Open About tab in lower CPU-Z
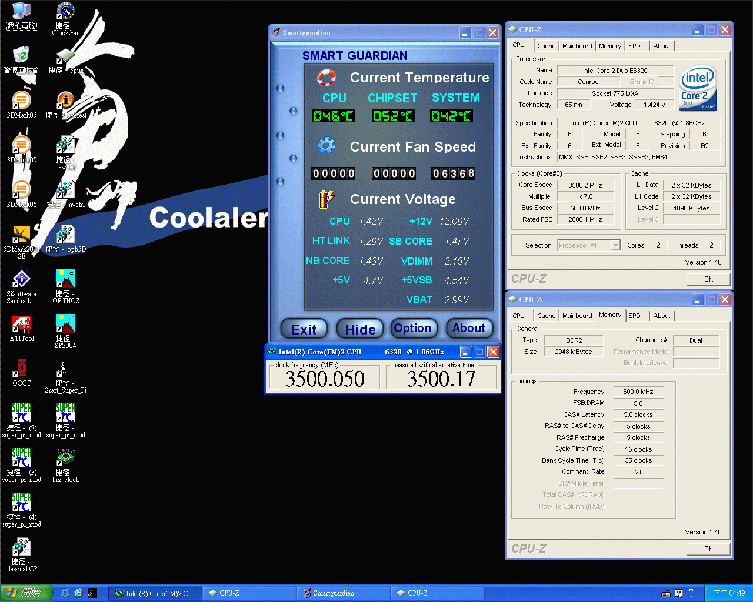This screenshot has height=602, width=753. (x=662, y=316)
